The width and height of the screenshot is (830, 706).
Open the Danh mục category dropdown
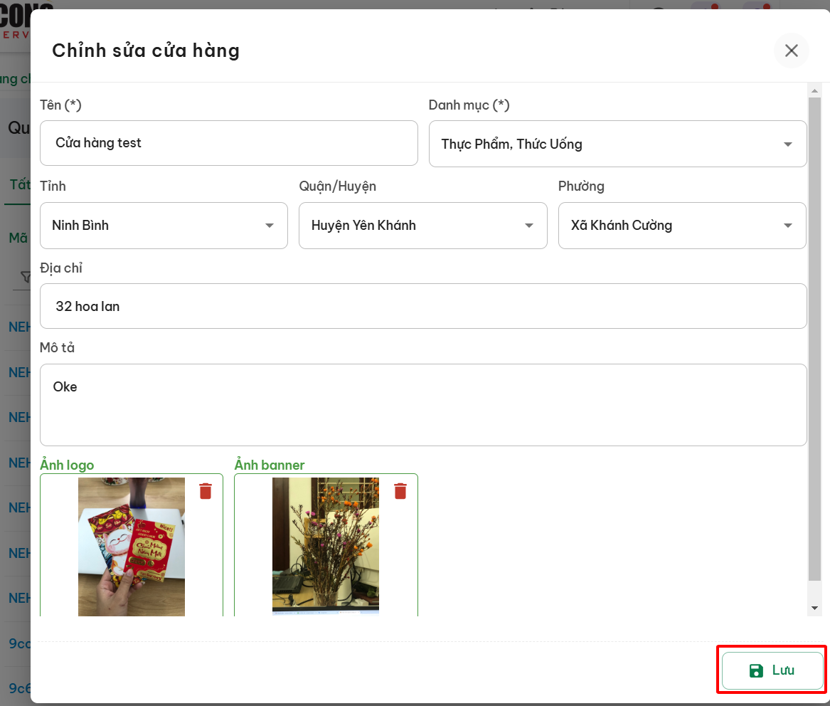coord(617,144)
